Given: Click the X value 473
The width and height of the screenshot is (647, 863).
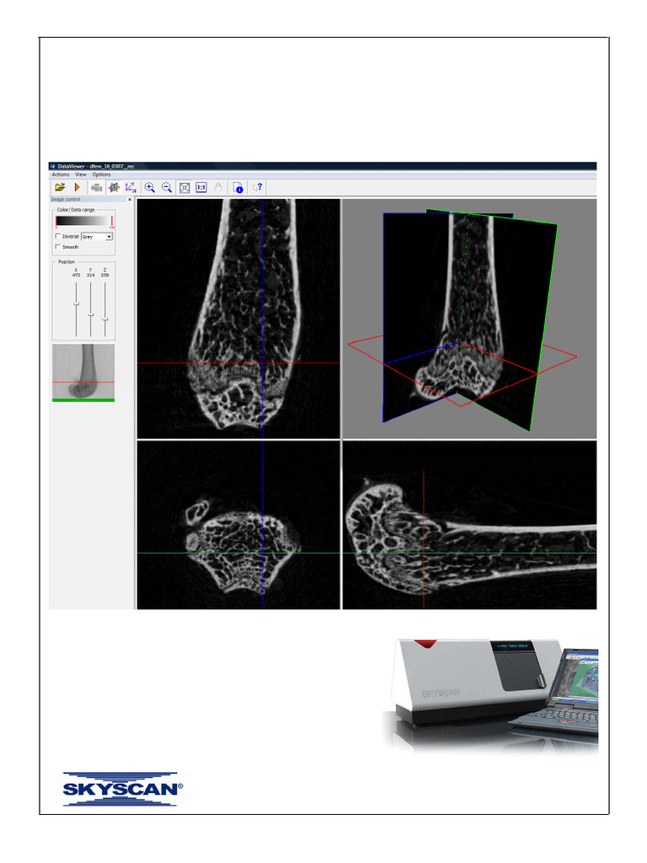Looking at the screenshot, I should (x=76, y=276).
